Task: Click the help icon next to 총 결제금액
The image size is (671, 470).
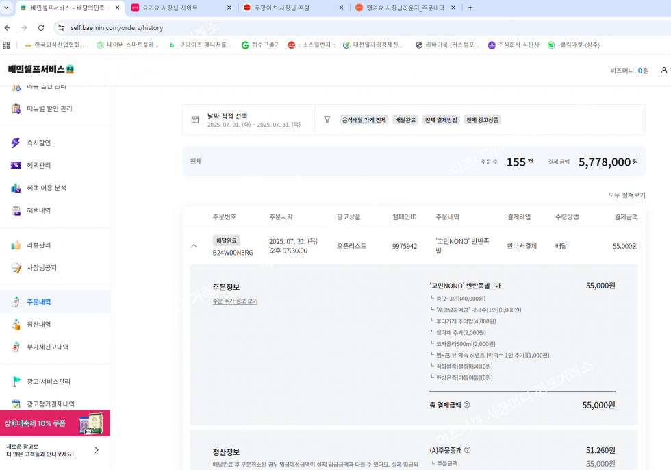Action: tap(467, 405)
